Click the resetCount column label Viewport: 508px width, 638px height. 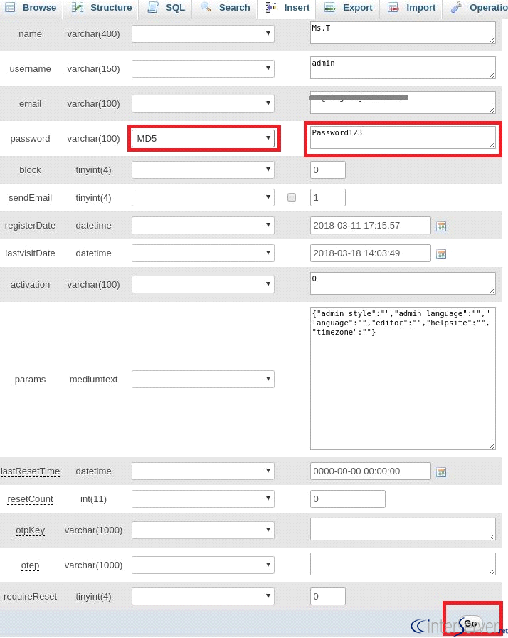30,499
